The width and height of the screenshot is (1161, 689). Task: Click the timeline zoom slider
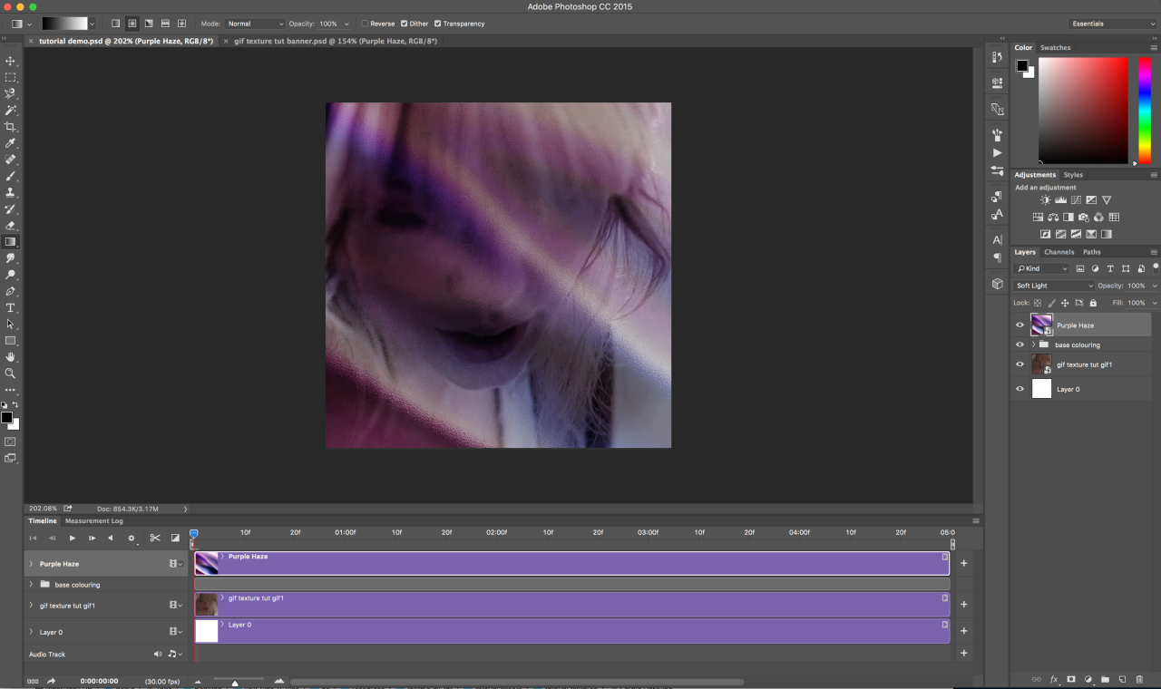pyautogui.click(x=235, y=682)
